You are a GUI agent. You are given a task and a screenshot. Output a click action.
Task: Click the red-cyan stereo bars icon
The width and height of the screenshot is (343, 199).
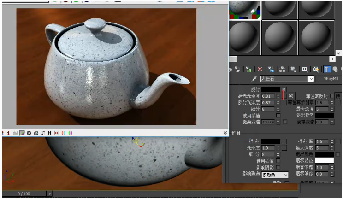pos(64,133)
